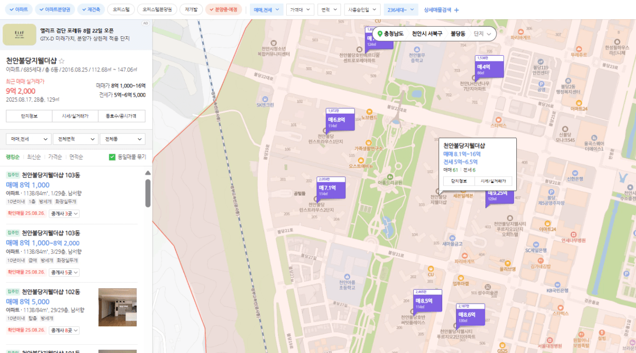Expand 중개사 8곳 agent list

click(64, 330)
